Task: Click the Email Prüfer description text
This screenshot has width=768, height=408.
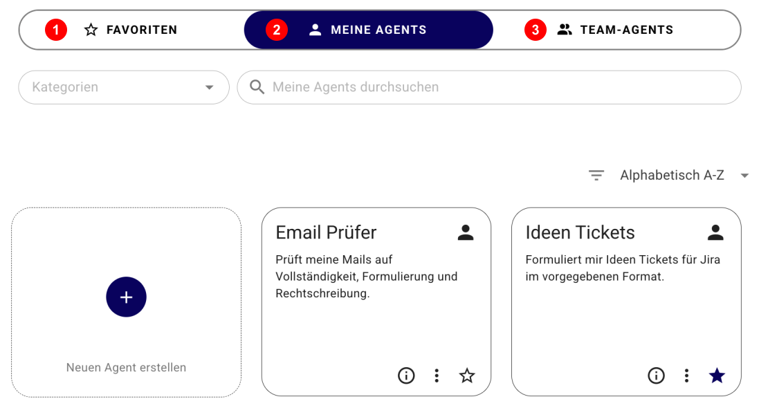Action: click(x=367, y=276)
